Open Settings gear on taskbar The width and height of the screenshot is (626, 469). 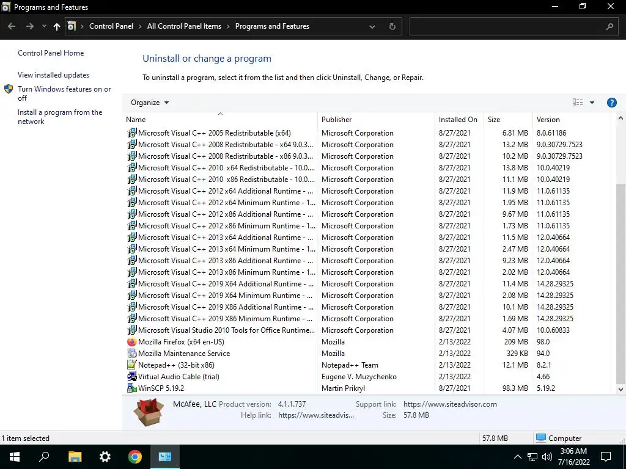click(105, 457)
